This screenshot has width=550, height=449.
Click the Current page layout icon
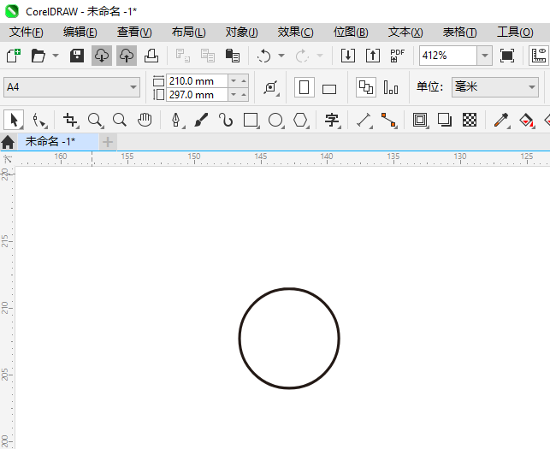(x=391, y=87)
